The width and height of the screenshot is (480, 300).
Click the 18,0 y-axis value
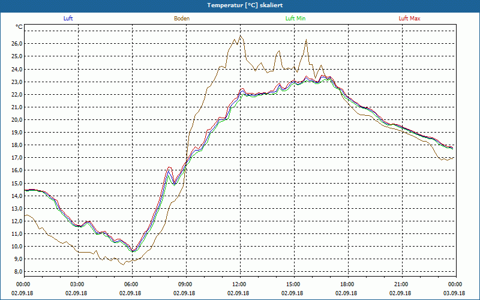click(17, 145)
